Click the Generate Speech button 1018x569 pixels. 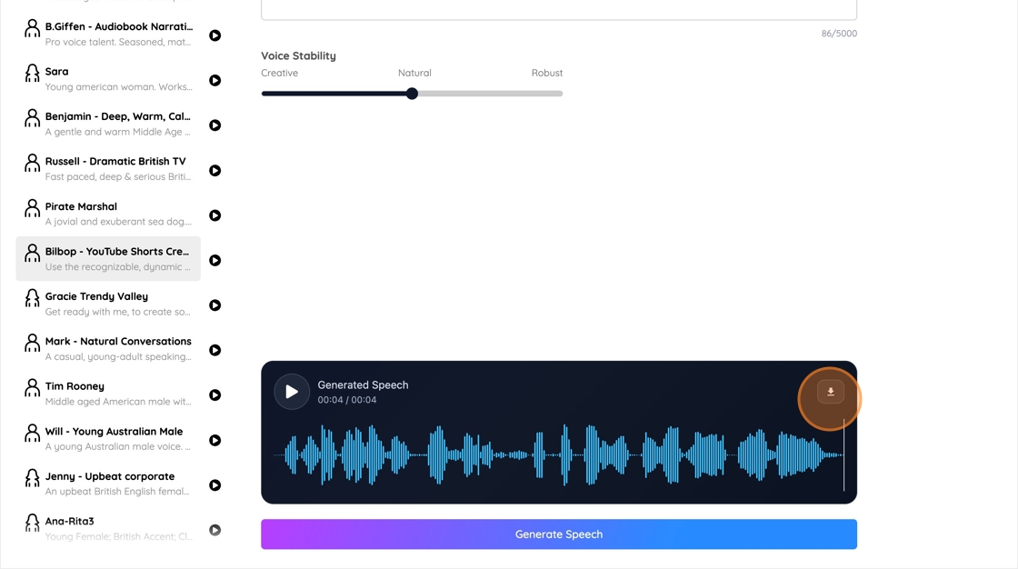click(559, 534)
